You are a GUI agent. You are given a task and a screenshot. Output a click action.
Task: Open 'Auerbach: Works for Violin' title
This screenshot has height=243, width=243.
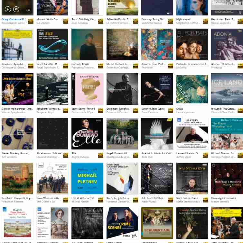pos(157,153)
